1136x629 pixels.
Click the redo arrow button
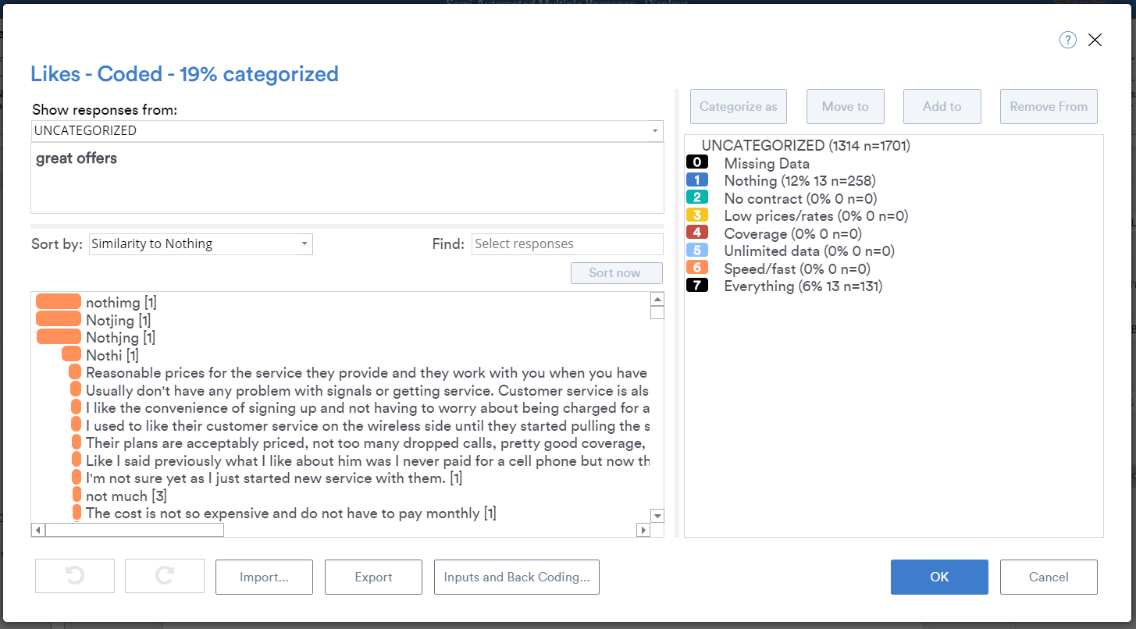(x=165, y=577)
